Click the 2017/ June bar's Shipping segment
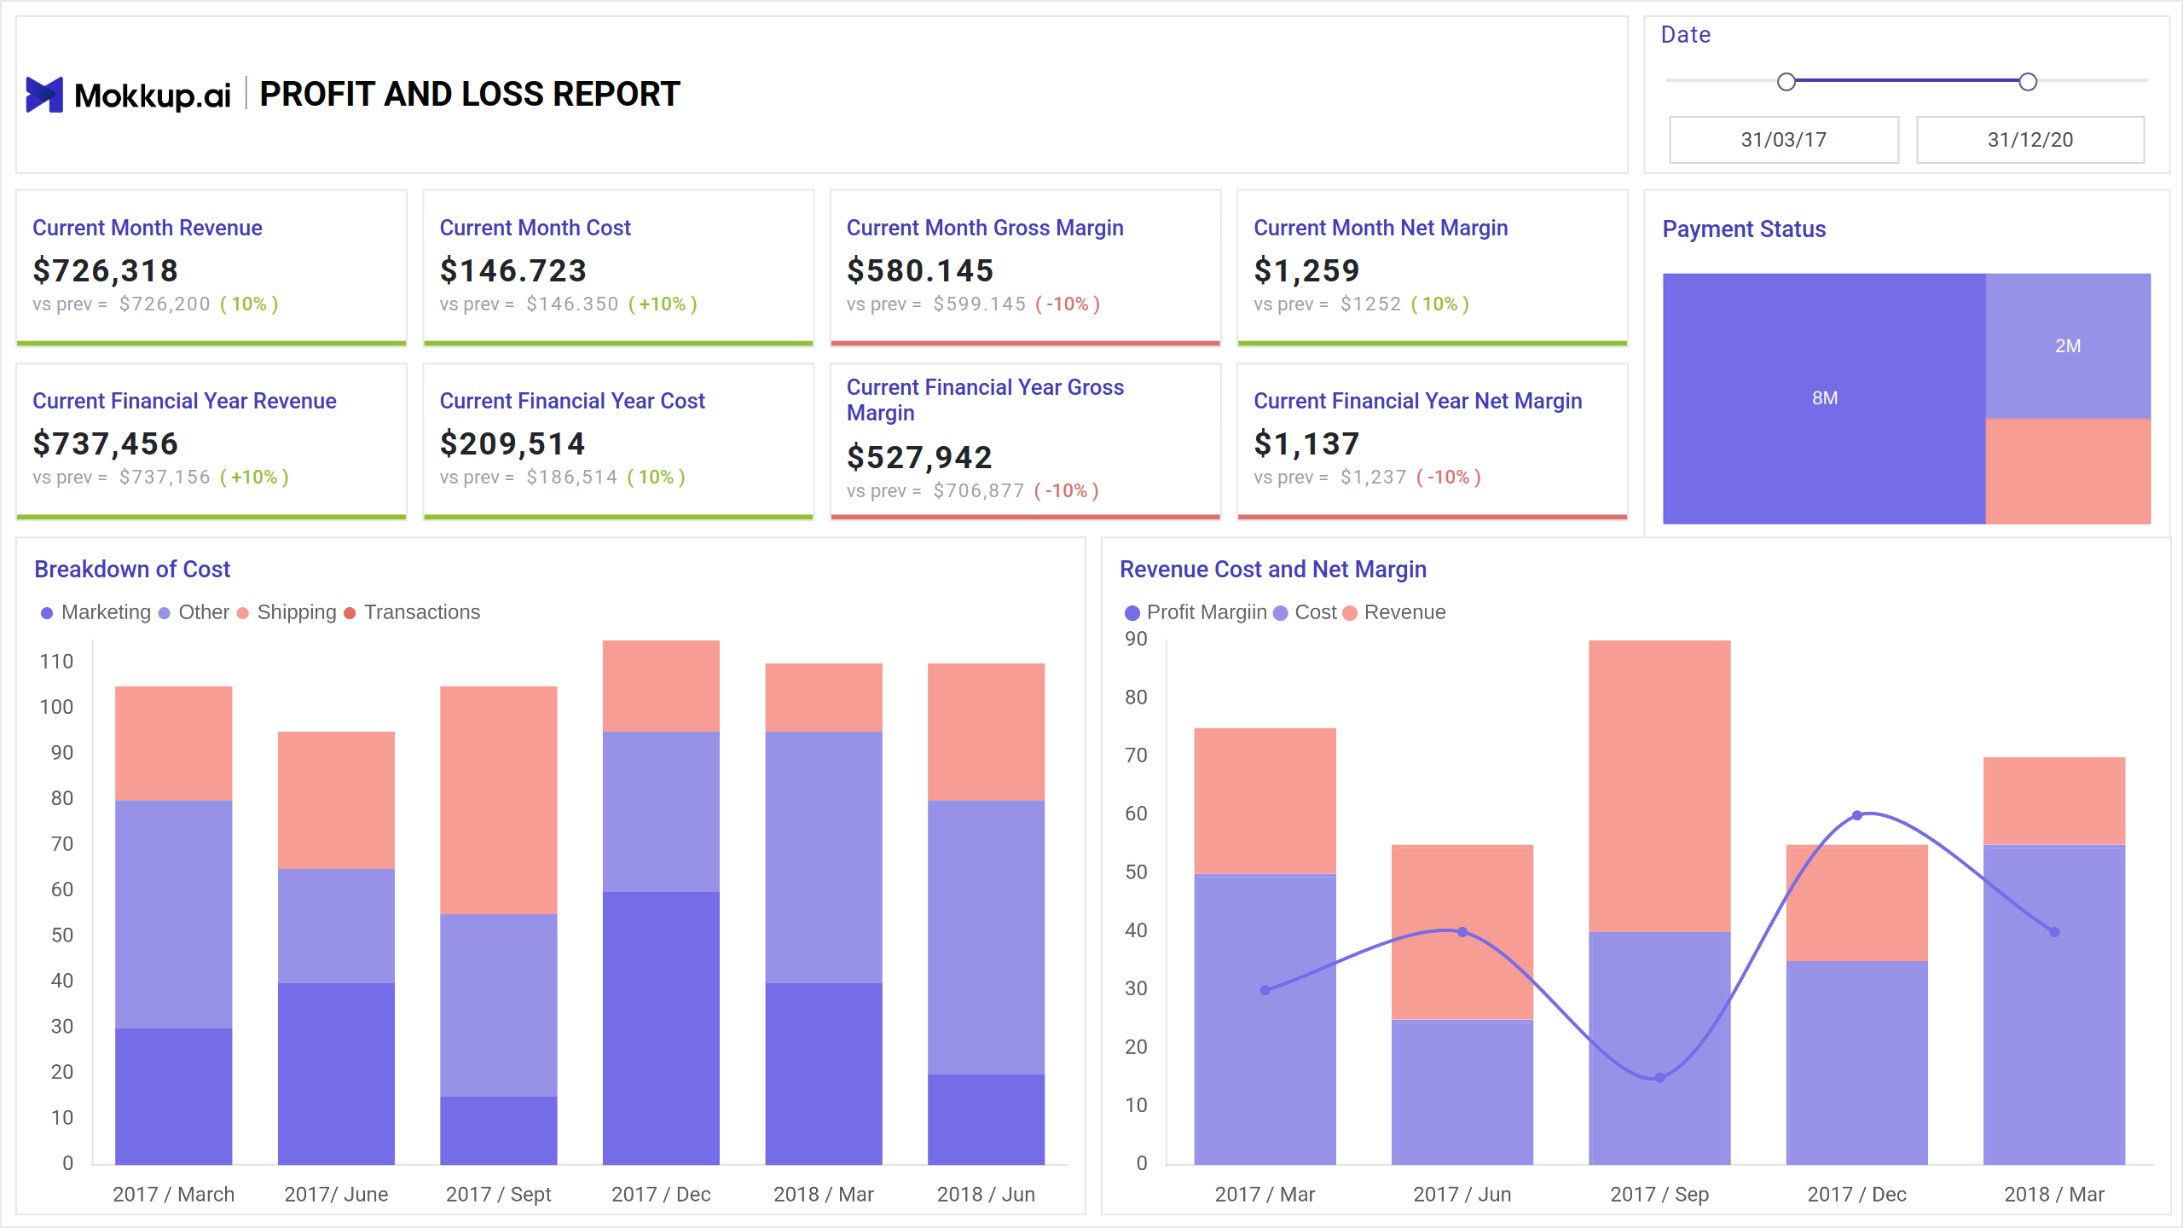 (x=336, y=800)
